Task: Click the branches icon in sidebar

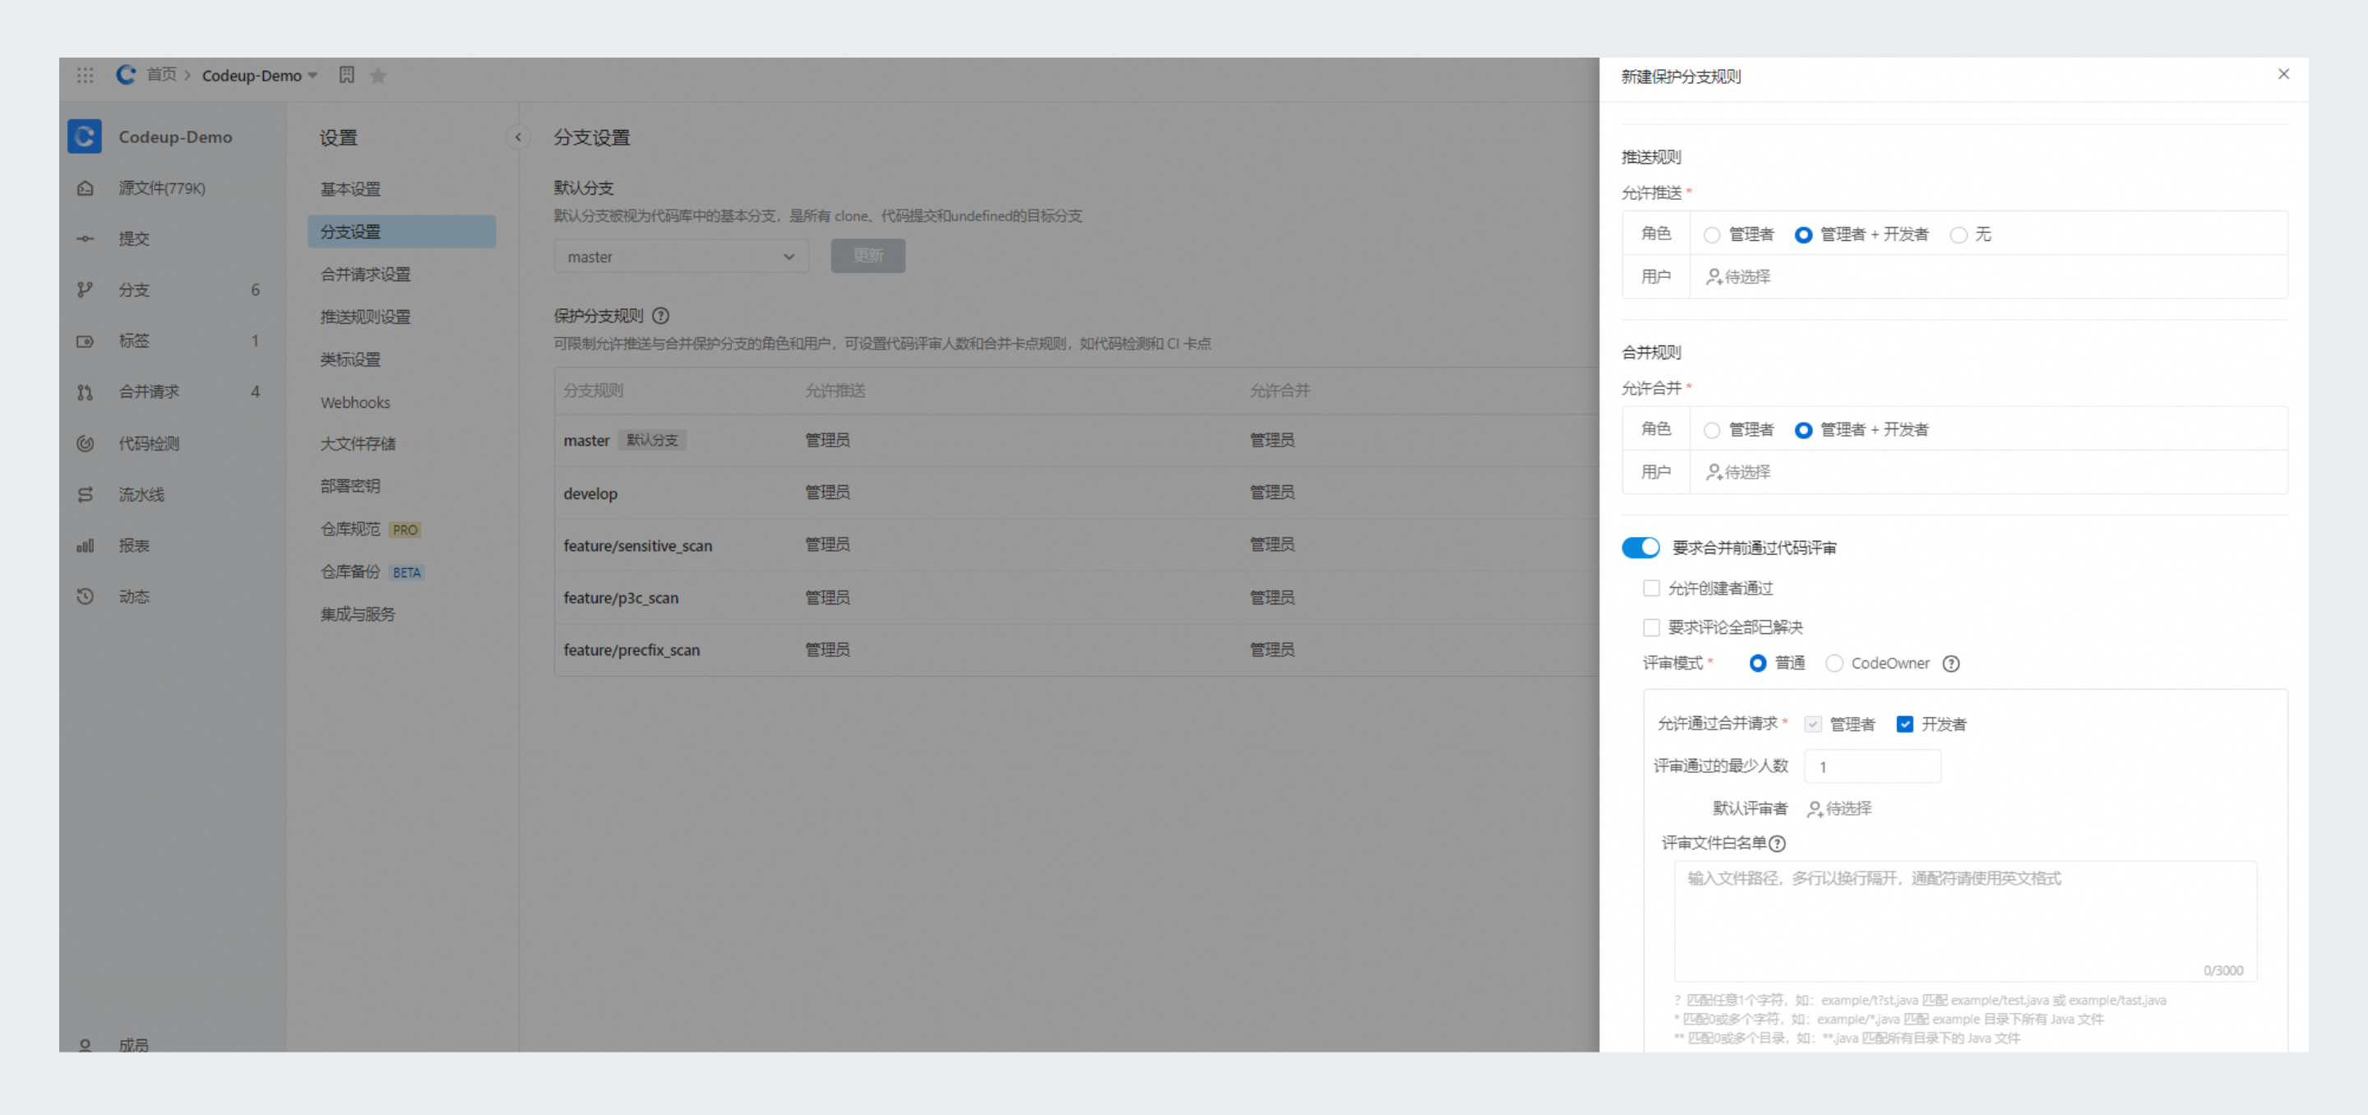Action: (85, 289)
